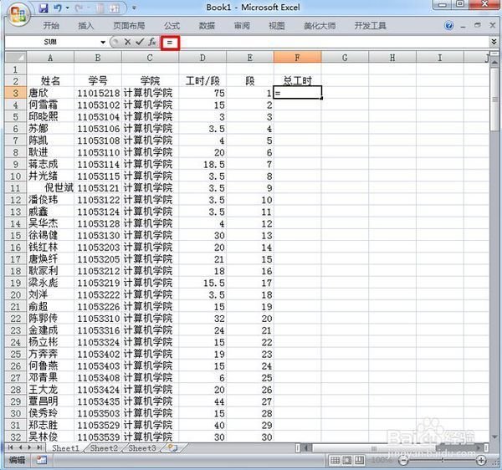
Task: Insert a new worksheet tab icon
Action: tap(173, 448)
